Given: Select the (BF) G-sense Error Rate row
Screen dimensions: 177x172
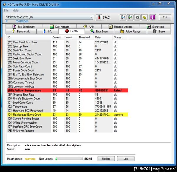Looking at the screenshot, I should click(68, 94).
